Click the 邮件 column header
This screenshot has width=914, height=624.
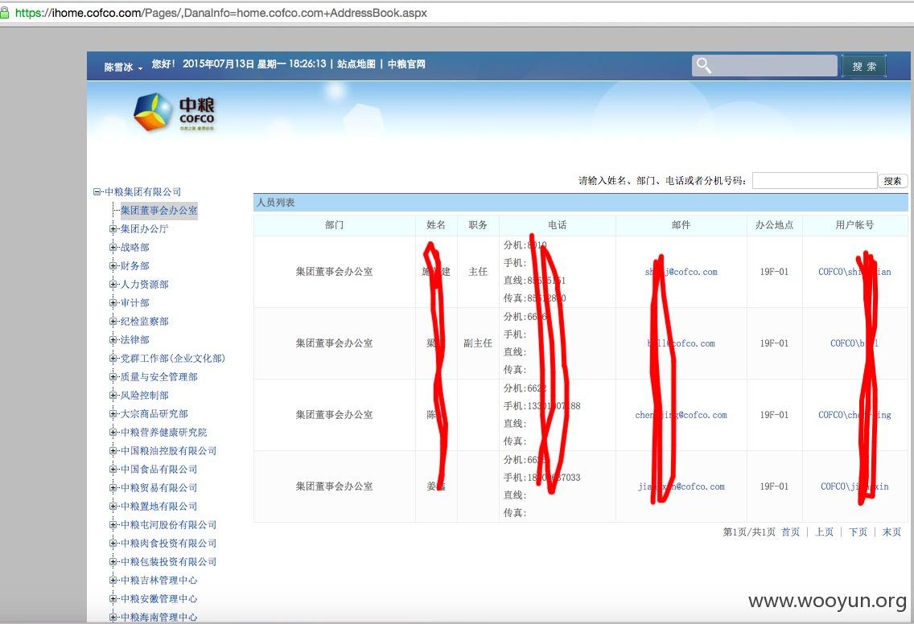click(x=681, y=225)
